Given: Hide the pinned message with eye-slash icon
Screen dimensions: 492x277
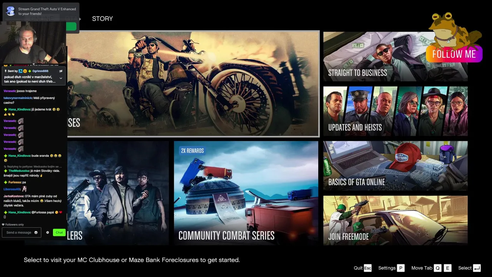Looking at the screenshot, I should click(61, 71).
